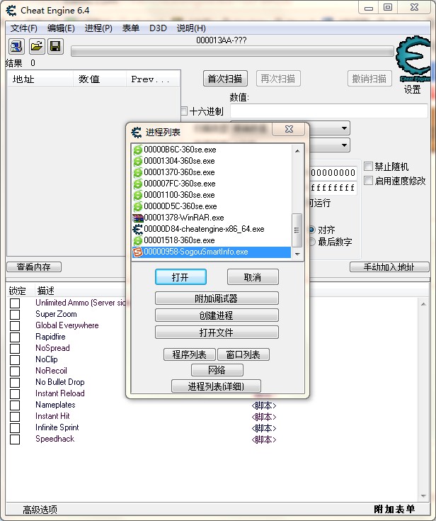This screenshot has height=521, width=436.
Task: Select the No Bullet Drop entry
Action: click(x=60, y=382)
